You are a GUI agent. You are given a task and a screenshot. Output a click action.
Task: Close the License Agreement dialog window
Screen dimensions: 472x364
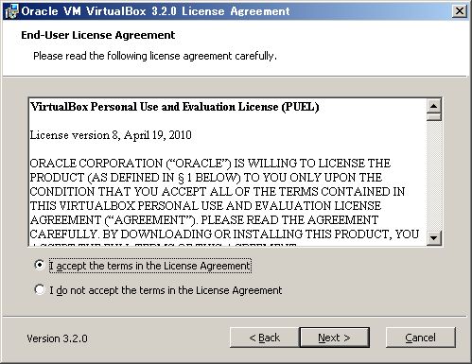[x=460, y=11]
